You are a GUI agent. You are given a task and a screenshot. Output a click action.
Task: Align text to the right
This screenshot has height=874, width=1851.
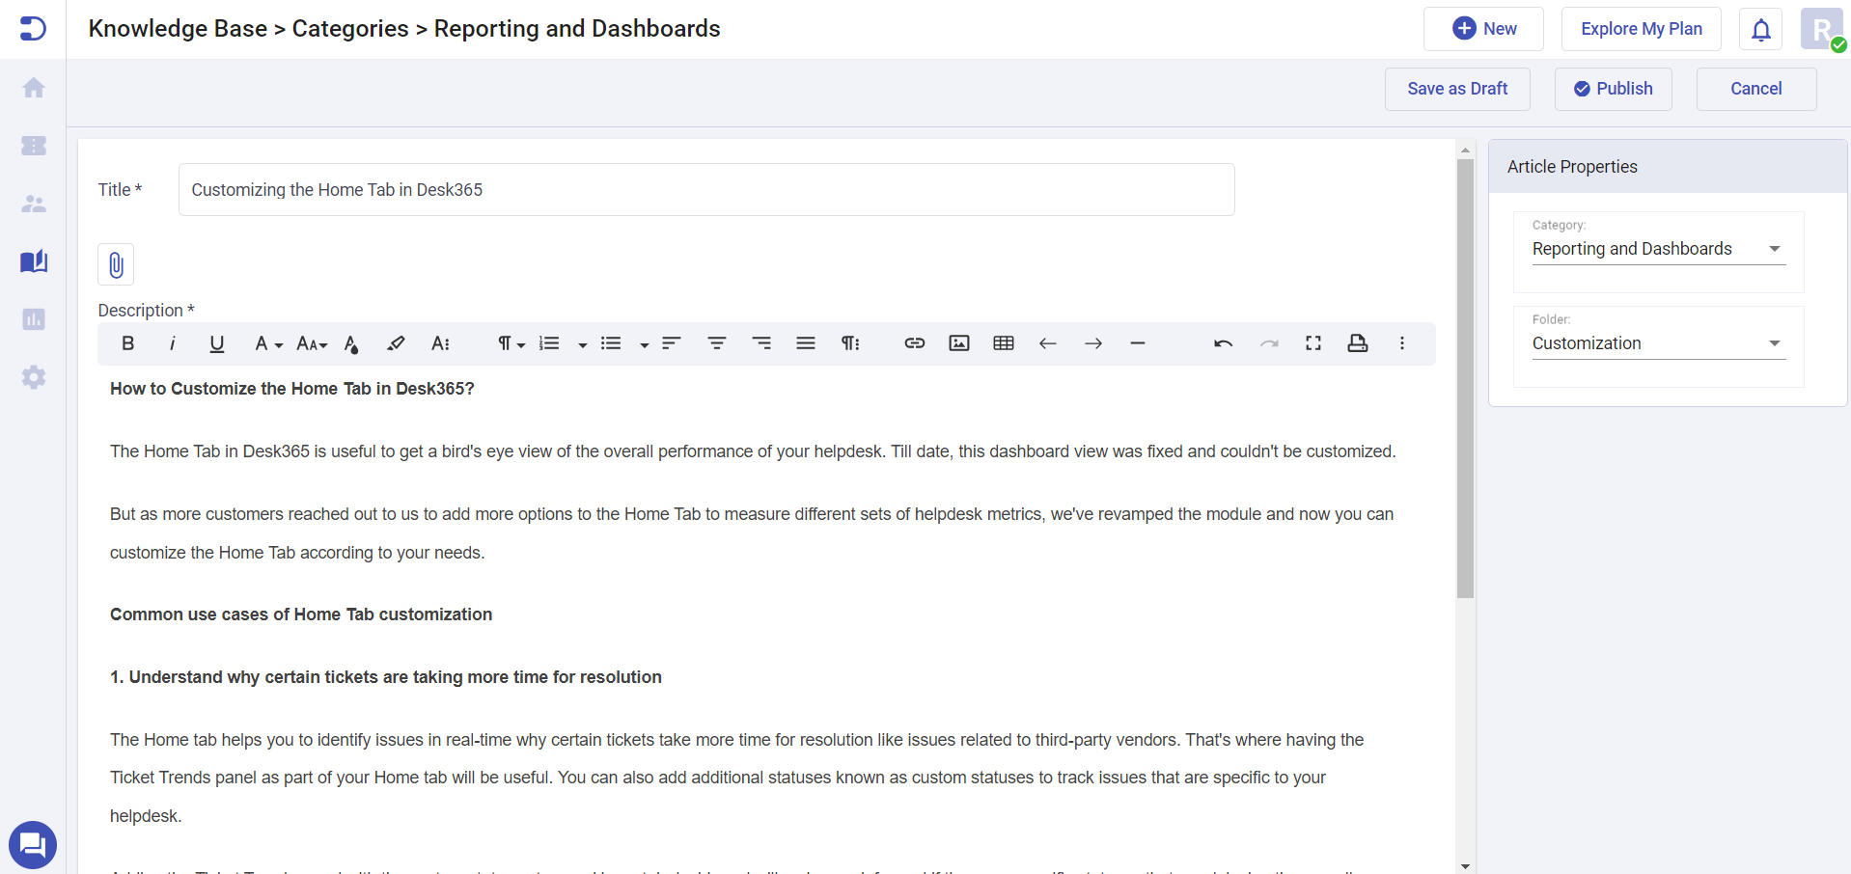[x=761, y=343]
